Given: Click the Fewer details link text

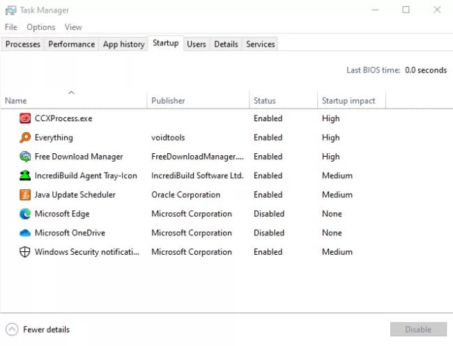Looking at the screenshot, I should tap(46, 329).
